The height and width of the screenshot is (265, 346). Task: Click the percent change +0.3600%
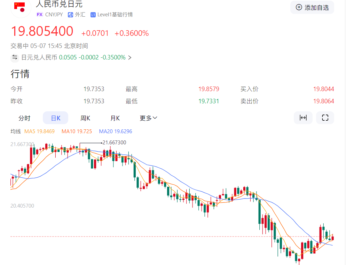click(x=132, y=33)
